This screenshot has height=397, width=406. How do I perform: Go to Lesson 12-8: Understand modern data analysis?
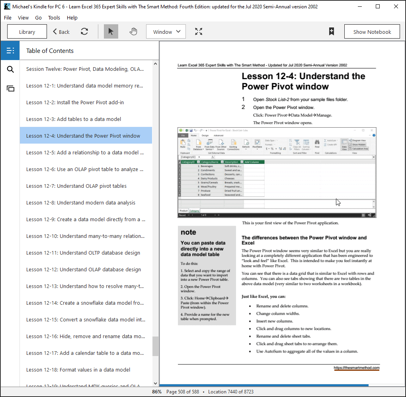click(x=86, y=202)
